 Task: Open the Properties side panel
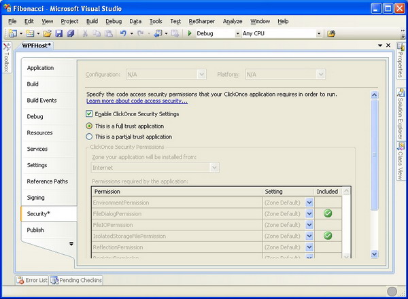coord(401,60)
